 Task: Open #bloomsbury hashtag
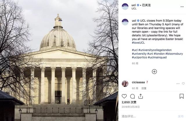click(x=174, y=54)
